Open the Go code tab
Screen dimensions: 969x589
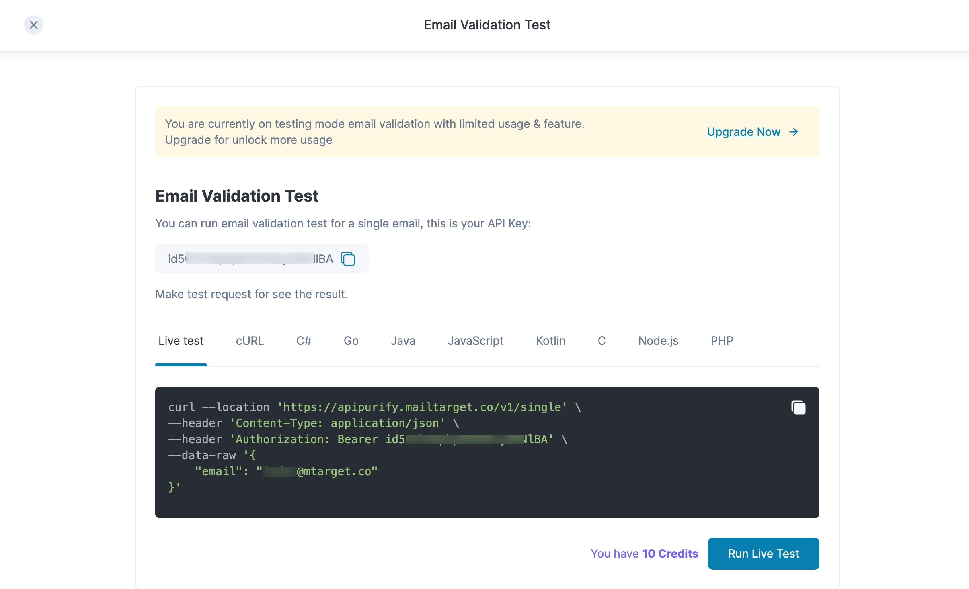(x=351, y=341)
